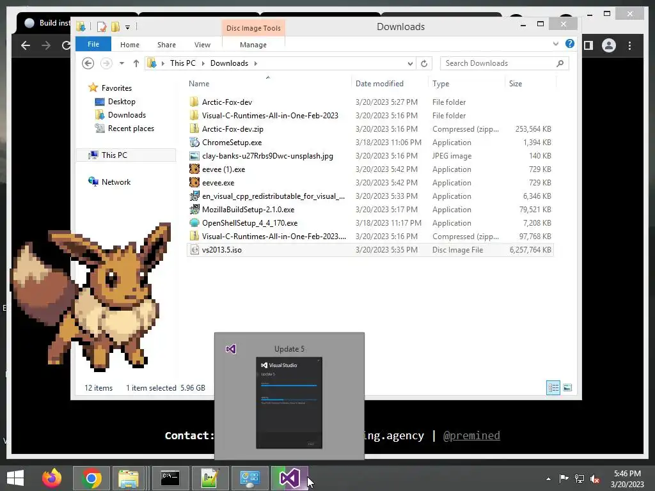The width and height of the screenshot is (655, 491).
Task: Open the Share ribbon tab
Action: [x=166, y=45]
